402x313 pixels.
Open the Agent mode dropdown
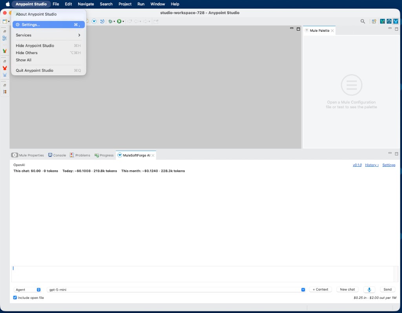pyautogui.click(x=27, y=289)
